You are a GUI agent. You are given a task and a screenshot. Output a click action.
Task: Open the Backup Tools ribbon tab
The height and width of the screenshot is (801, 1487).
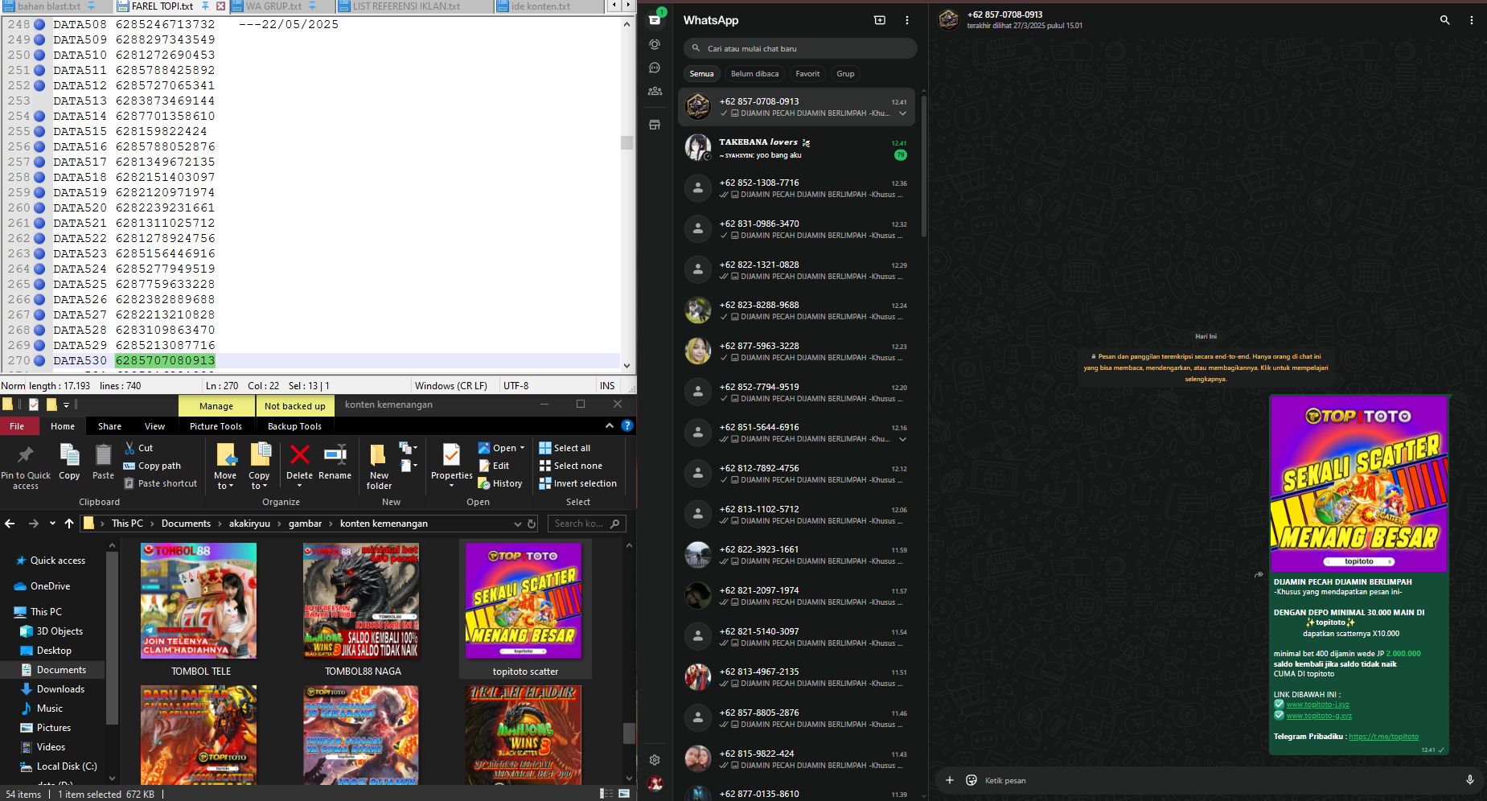(x=294, y=426)
